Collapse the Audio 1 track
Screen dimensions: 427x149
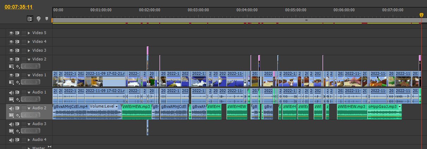coord(29,92)
